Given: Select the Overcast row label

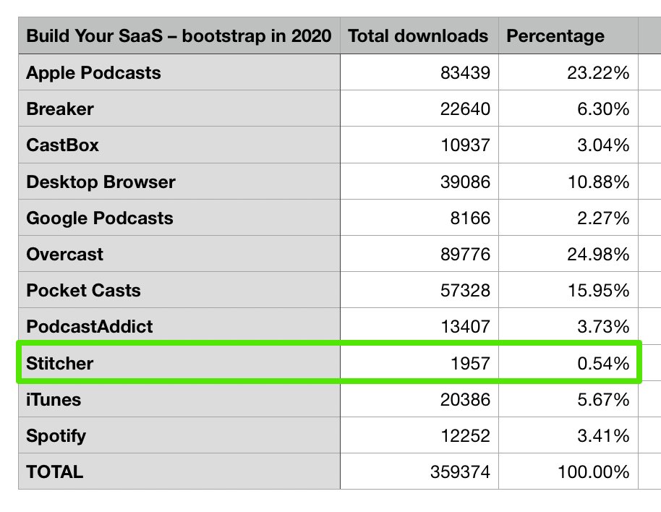Looking at the screenshot, I should pyautogui.click(x=64, y=255).
